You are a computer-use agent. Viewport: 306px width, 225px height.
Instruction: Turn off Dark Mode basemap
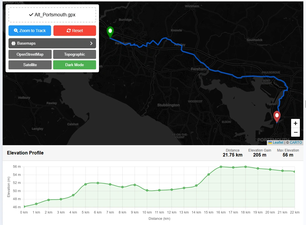(74, 65)
